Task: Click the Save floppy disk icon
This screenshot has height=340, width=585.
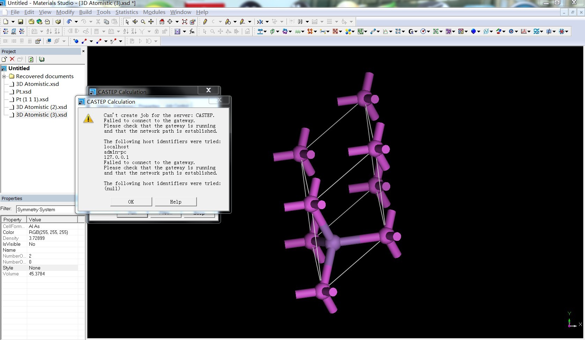Action: pyautogui.click(x=21, y=22)
